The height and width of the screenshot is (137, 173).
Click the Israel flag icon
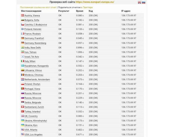pos(22,57)
